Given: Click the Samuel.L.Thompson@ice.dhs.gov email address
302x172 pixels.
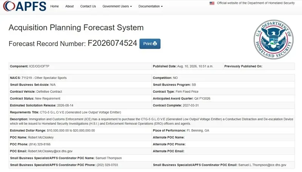Looking at the screenshot, I should click(262, 165).
